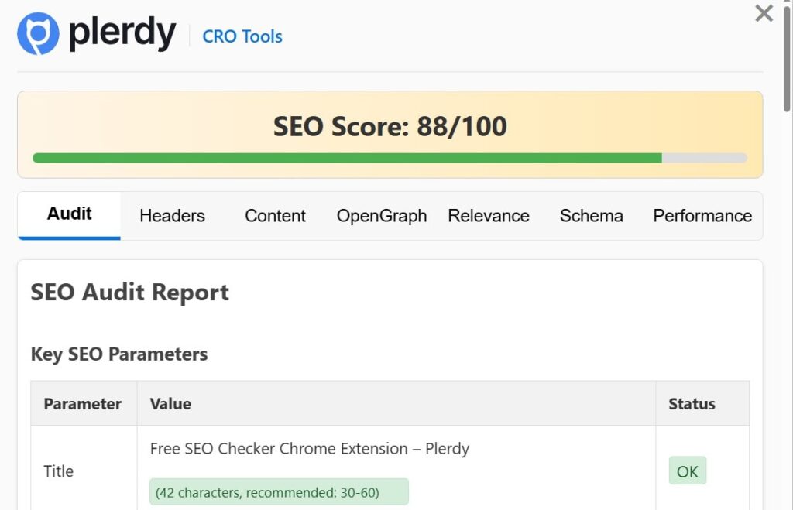Viewport: 793px width, 510px height.
Task: Close the Plerdy SEO popup
Action: (x=764, y=13)
